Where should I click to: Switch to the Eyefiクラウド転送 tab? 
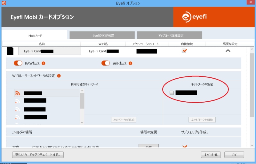102,35
